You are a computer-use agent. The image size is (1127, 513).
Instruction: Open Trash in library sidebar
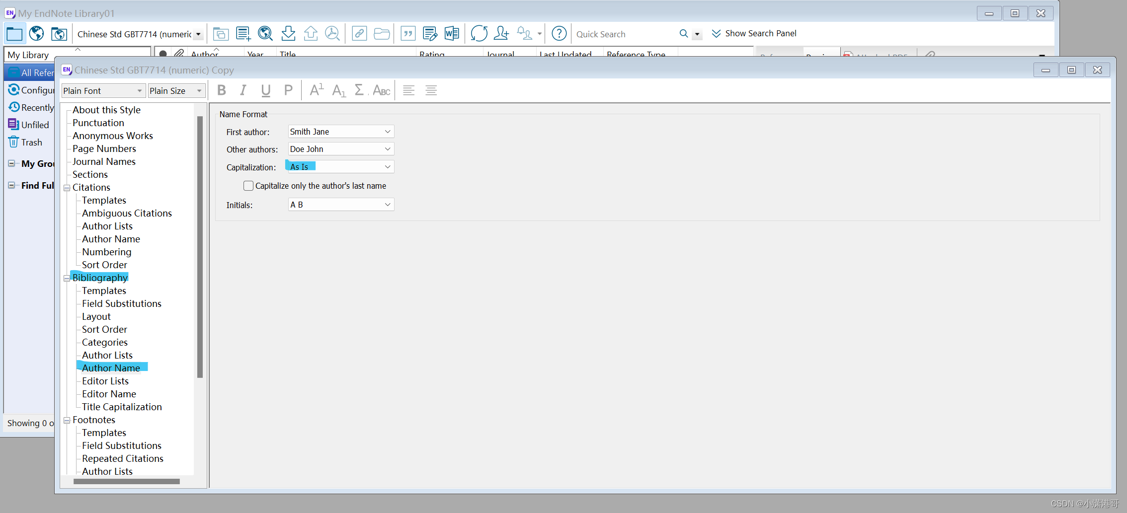(x=25, y=143)
